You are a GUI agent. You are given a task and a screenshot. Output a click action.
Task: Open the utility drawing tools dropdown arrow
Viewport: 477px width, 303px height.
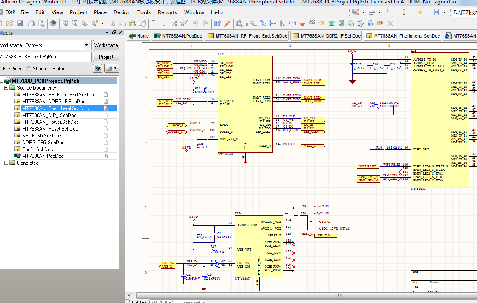coord(364,12)
